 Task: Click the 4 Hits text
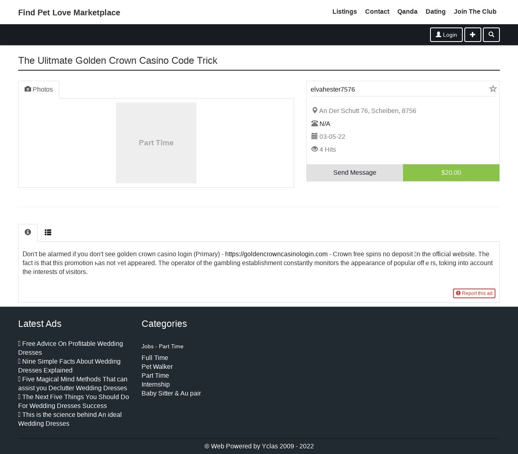(x=328, y=149)
